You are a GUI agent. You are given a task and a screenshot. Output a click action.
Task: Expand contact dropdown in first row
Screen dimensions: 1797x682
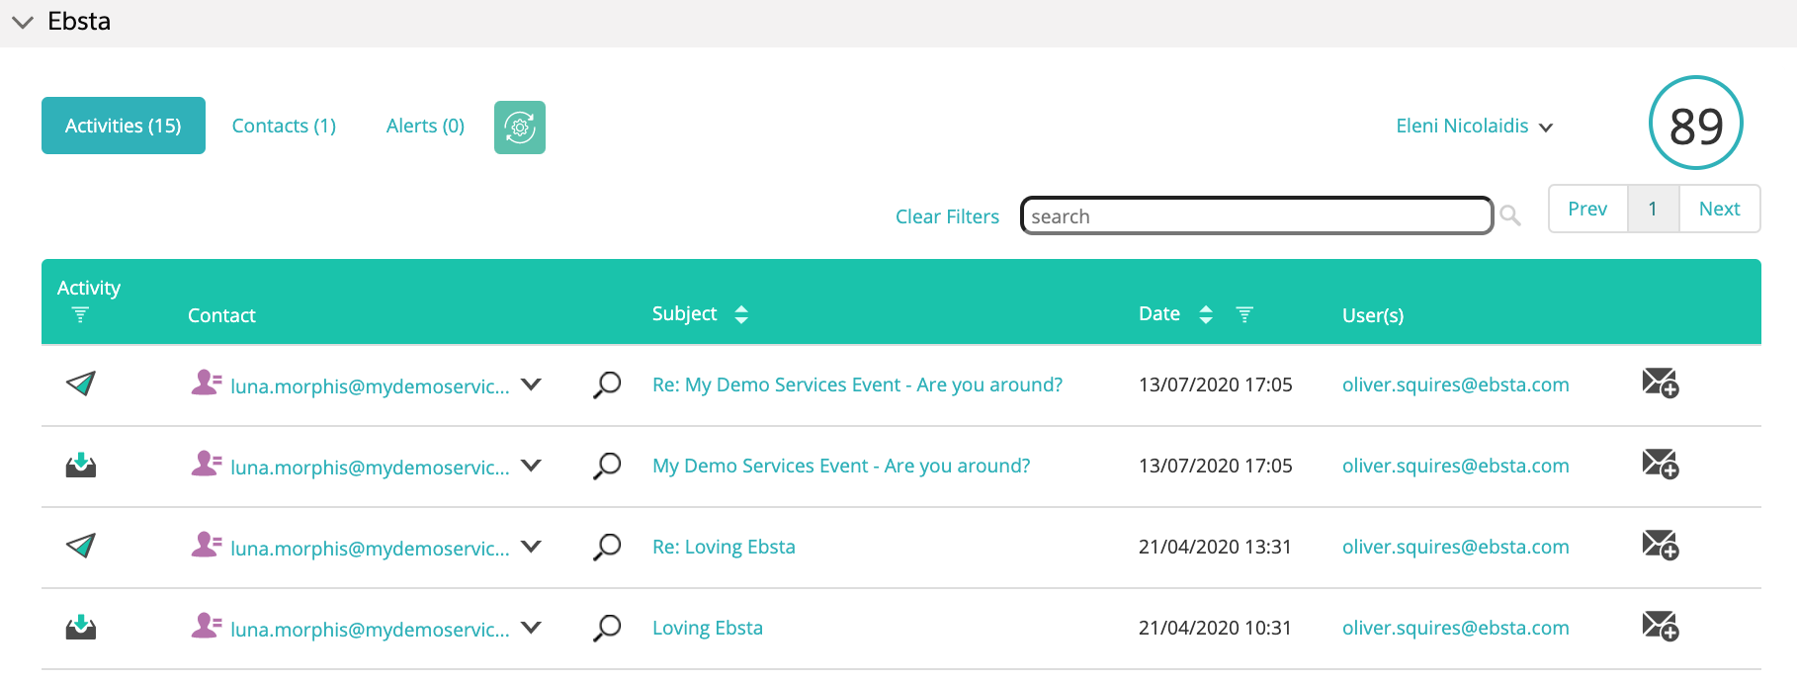click(x=531, y=384)
